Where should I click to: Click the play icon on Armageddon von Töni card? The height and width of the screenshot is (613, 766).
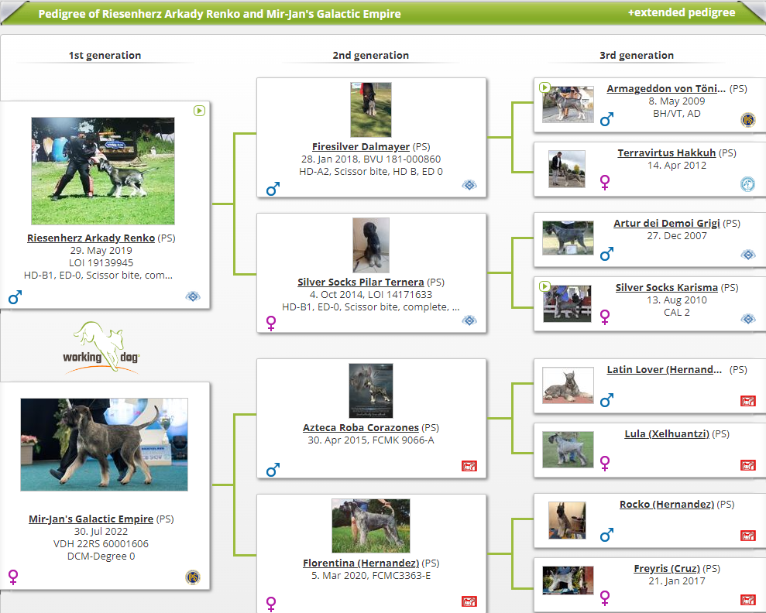545,87
